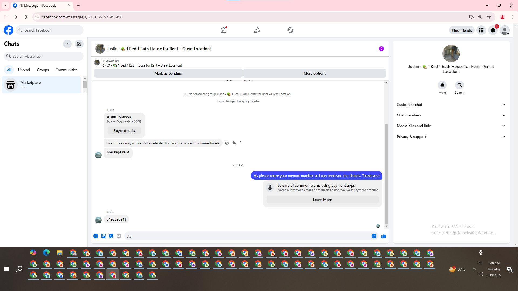Viewport: 518px width, 291px height.
Task: Expand Media, files and links section
Action: (x=451, y=126)
